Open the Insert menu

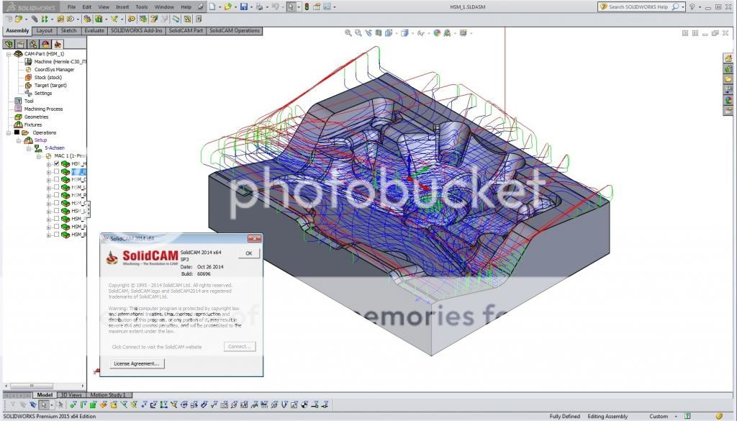click(122, 6)
